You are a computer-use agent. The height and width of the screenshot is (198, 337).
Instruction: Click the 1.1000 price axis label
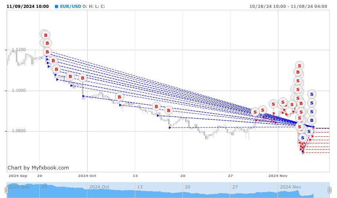pyautogui.click(x=19, y=90)
